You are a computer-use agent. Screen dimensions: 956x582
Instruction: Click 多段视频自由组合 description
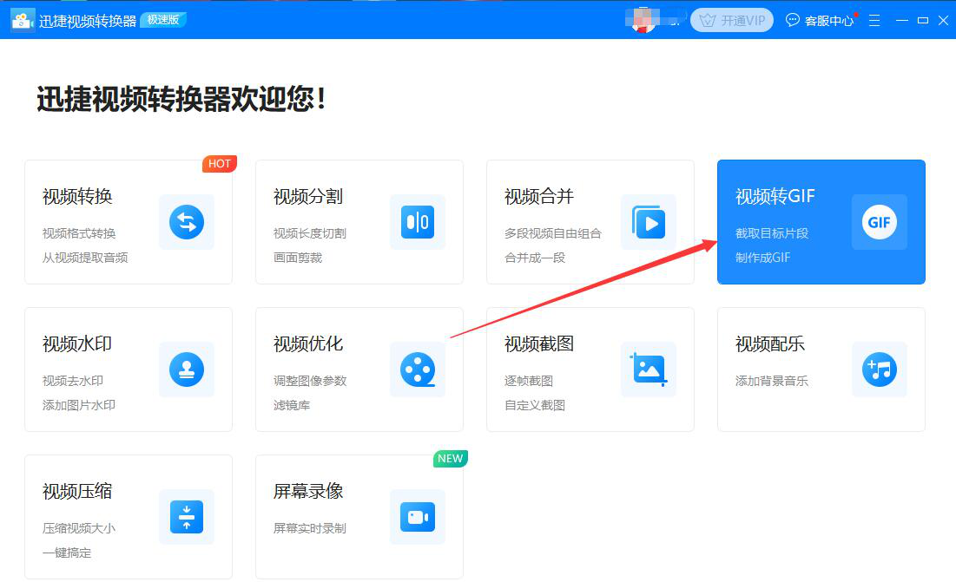pos(553,233)
